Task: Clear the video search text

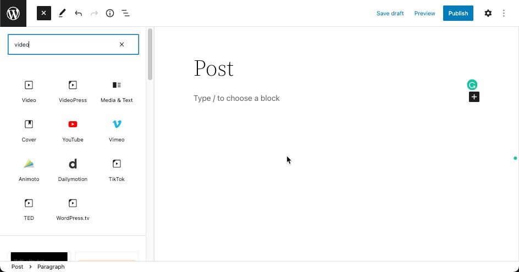Action: click(122, 44)
